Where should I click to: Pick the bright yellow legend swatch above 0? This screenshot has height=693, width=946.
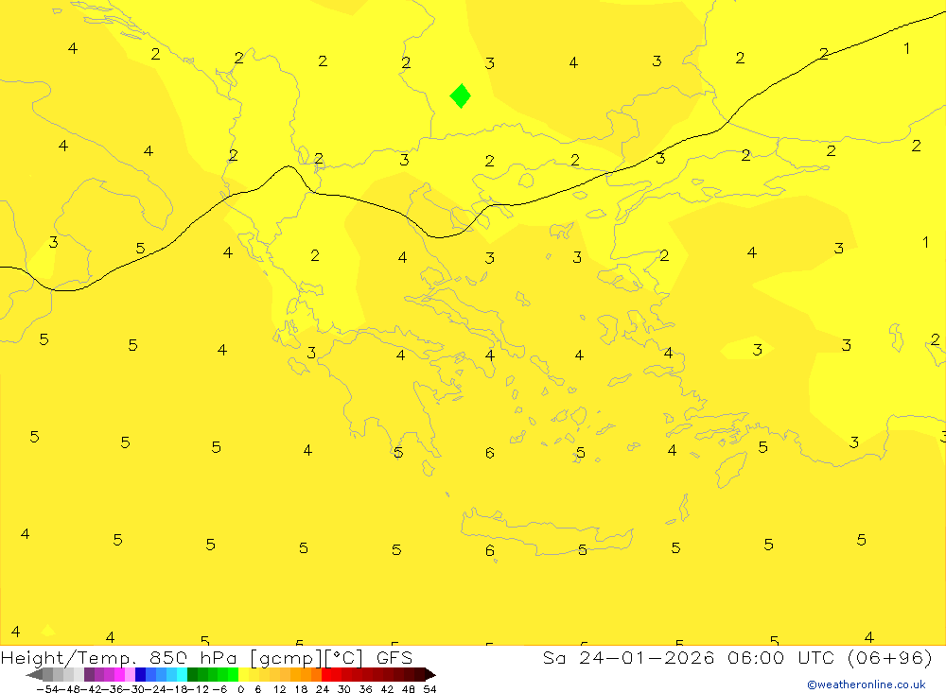[x=243, y=675]
